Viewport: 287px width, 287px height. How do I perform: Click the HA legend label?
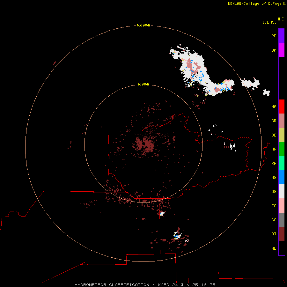(274, 107)
